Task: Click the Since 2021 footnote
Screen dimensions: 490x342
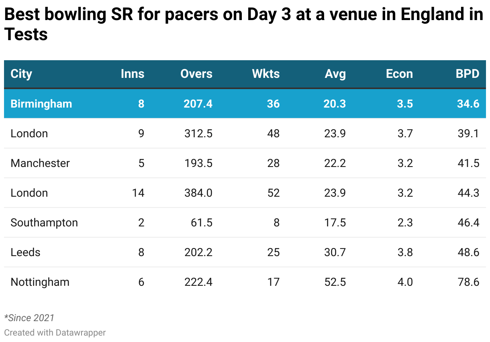Action: (29, 318)
